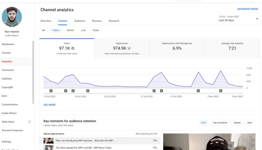Open the XRP video thumbnail with 79% retention
This screenshot has height=150, width=262.
pos(48,141)
